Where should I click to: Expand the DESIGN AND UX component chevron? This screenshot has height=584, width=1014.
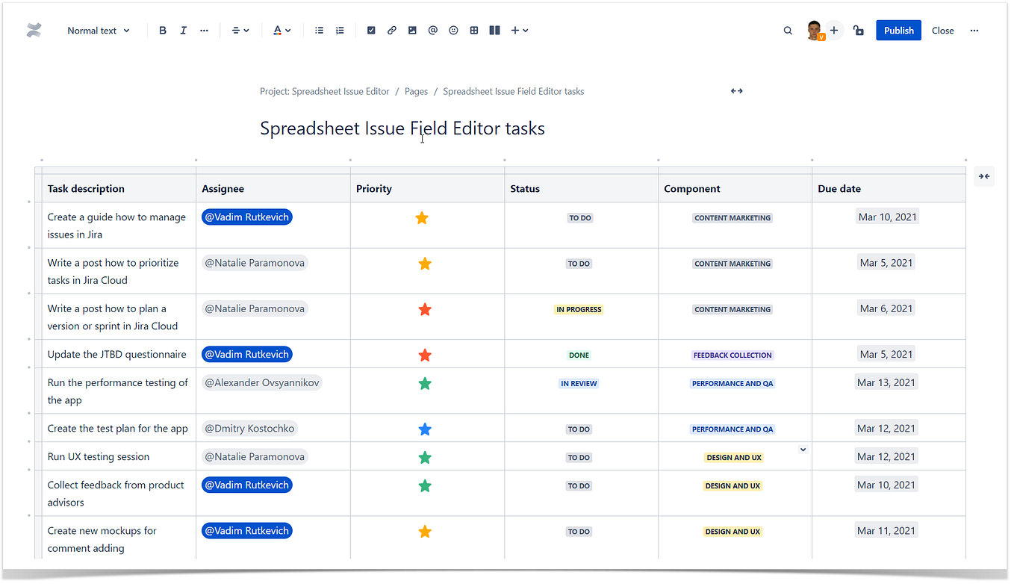pos(803,449)
